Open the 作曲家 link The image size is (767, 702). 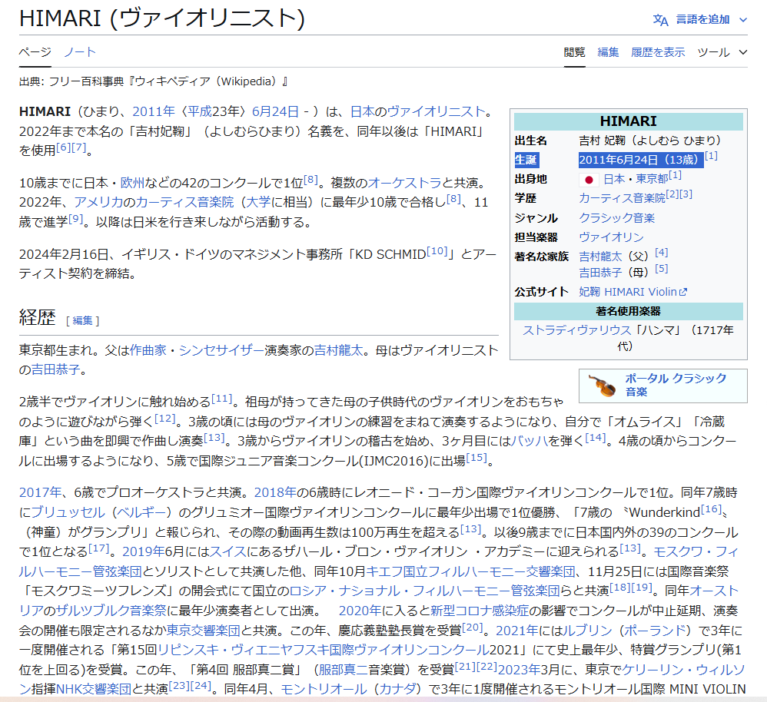point(148,350)
